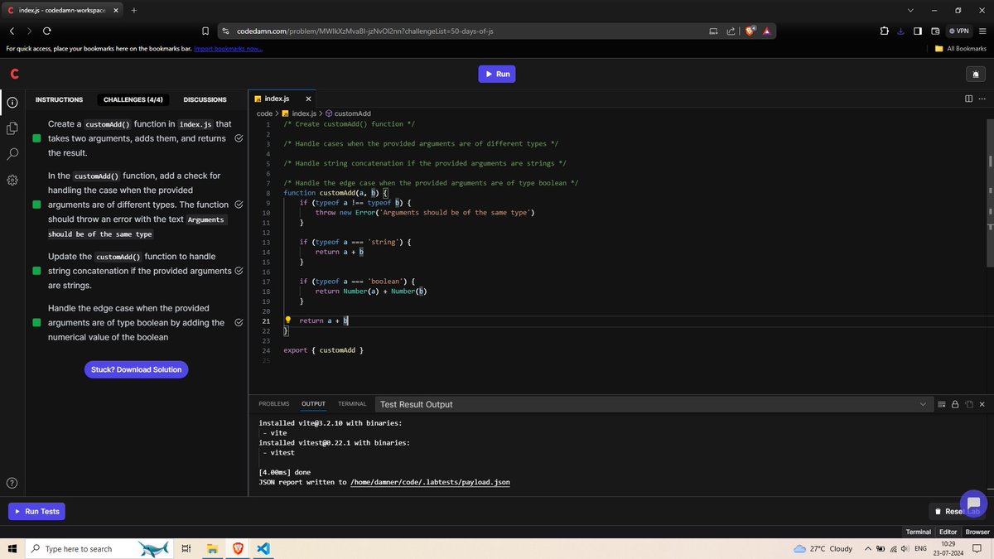994x559 pixels.
Task: Click the alarm bell icon button
Action: tap(975, 75)
